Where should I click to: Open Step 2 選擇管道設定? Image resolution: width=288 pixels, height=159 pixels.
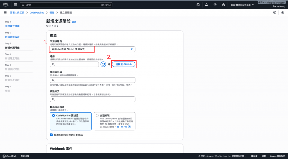(x=12, y=37)
